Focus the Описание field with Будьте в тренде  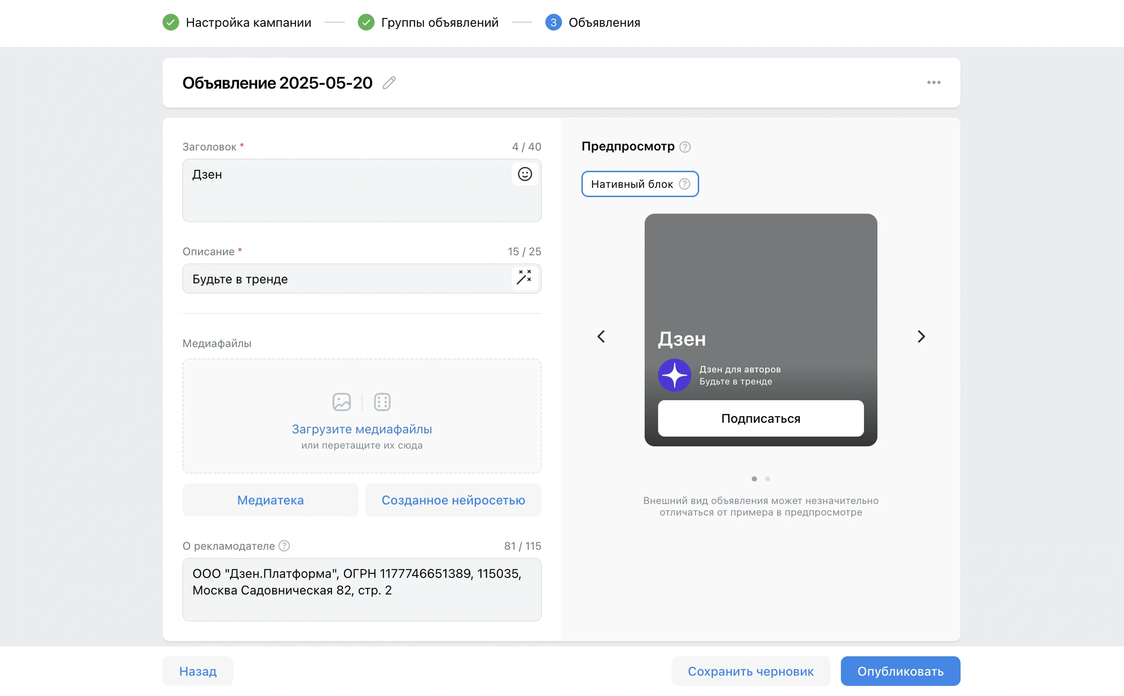361,278
